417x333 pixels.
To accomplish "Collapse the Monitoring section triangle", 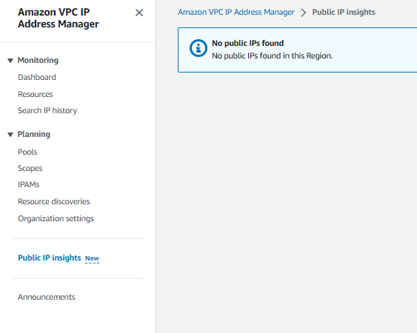I will (10, 61).
